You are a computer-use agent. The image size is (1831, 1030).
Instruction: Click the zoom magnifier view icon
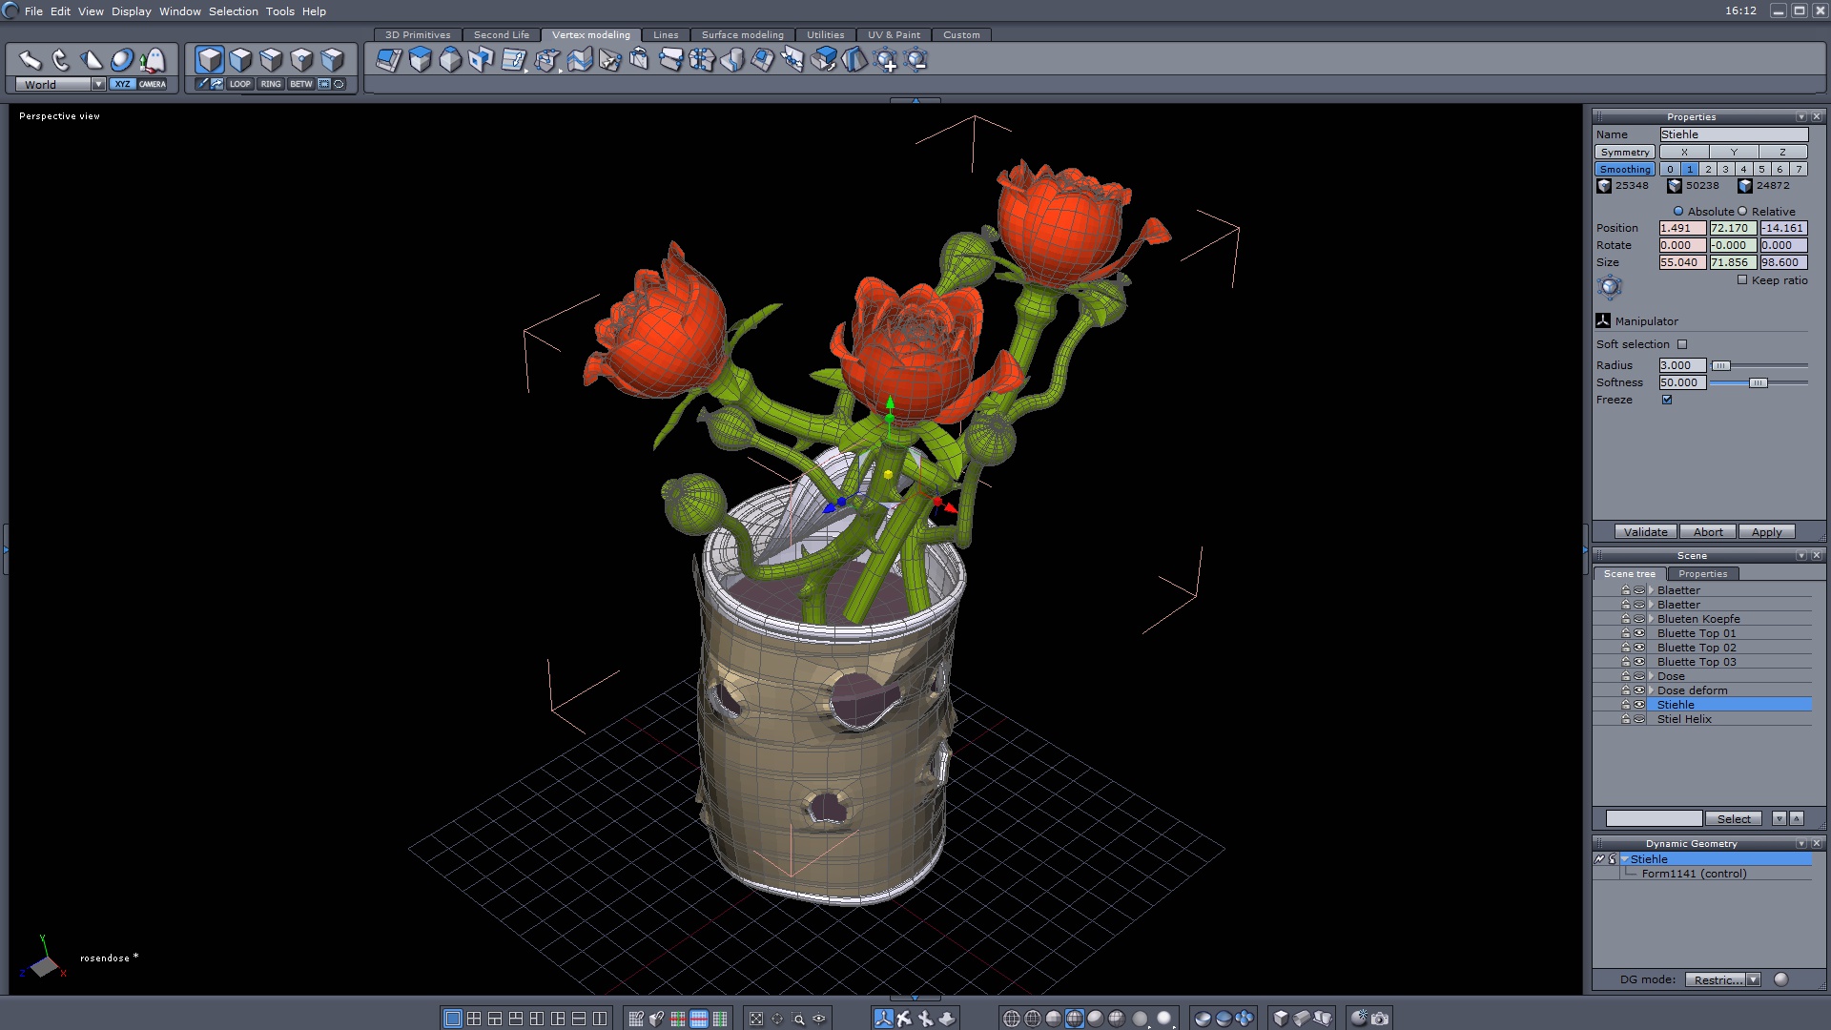pyautogui.click(x=799, y=1019)
